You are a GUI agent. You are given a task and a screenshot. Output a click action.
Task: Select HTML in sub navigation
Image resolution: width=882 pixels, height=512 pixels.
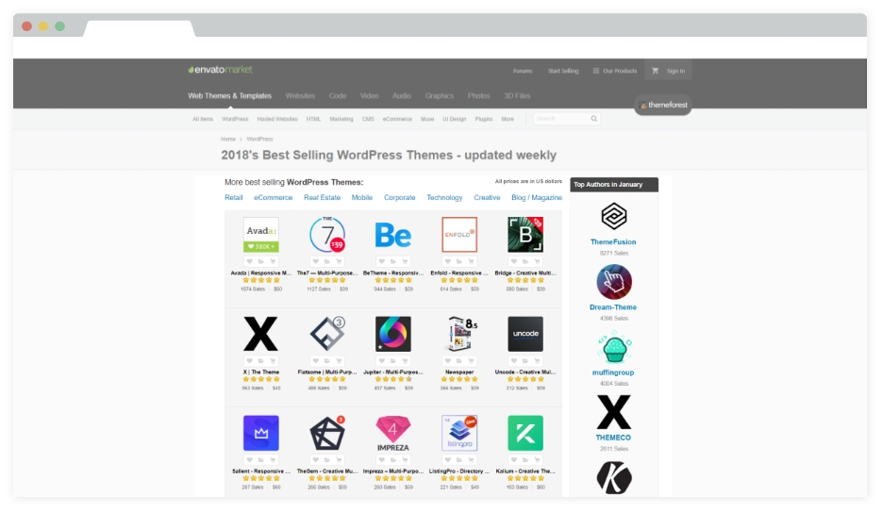coord(313,119)
